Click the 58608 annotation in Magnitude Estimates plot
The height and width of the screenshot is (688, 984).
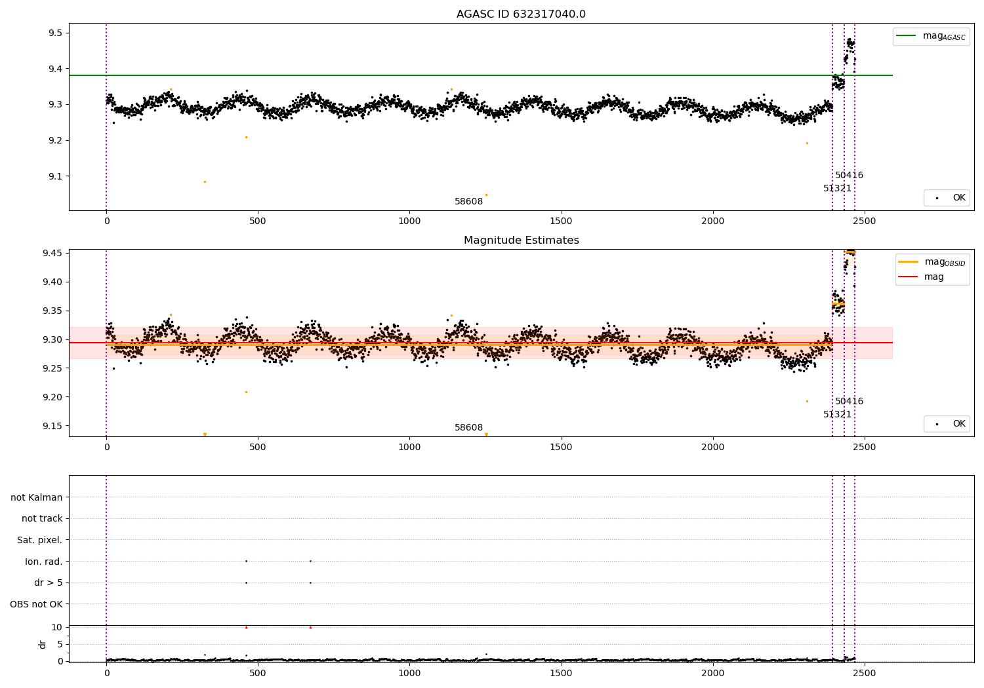coord(468,428)
